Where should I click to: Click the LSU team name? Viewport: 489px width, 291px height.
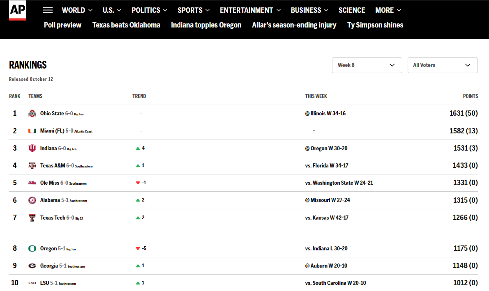[44, 283]
